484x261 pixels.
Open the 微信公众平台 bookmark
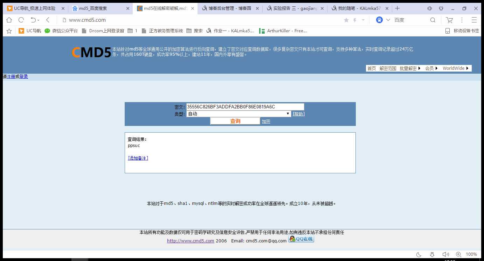click(x=61, y=31)
